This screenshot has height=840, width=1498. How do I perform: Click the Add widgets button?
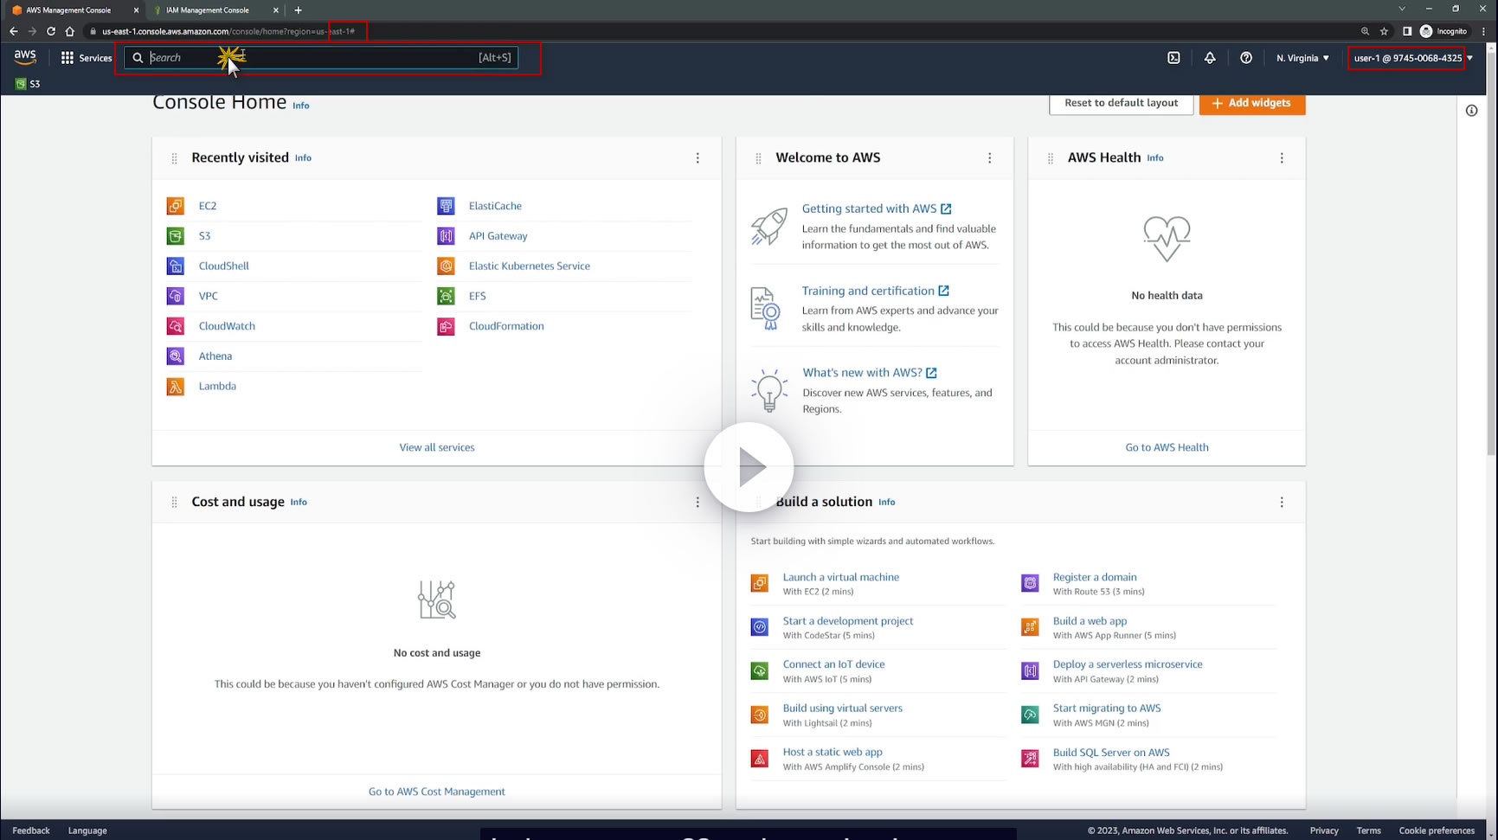[1252, 103]
